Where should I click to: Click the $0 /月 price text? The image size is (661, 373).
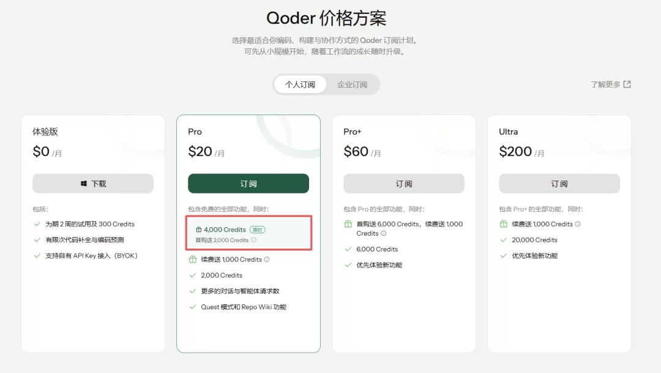click(x=47, y=151)
